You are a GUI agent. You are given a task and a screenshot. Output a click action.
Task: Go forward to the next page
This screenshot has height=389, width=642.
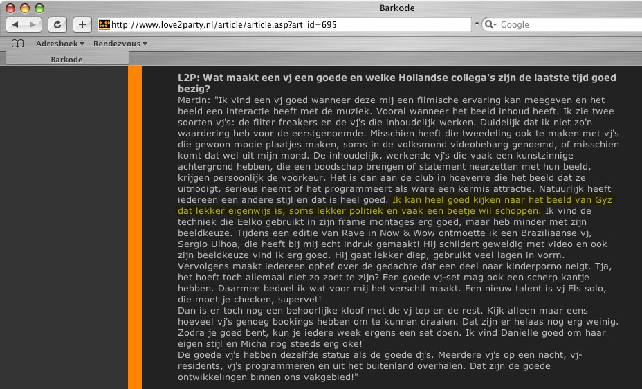(34, 25)
